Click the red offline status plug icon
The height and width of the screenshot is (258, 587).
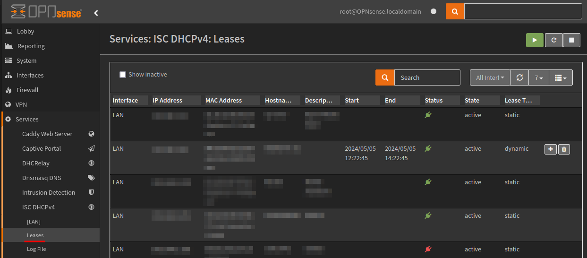[x=428, y=249]
